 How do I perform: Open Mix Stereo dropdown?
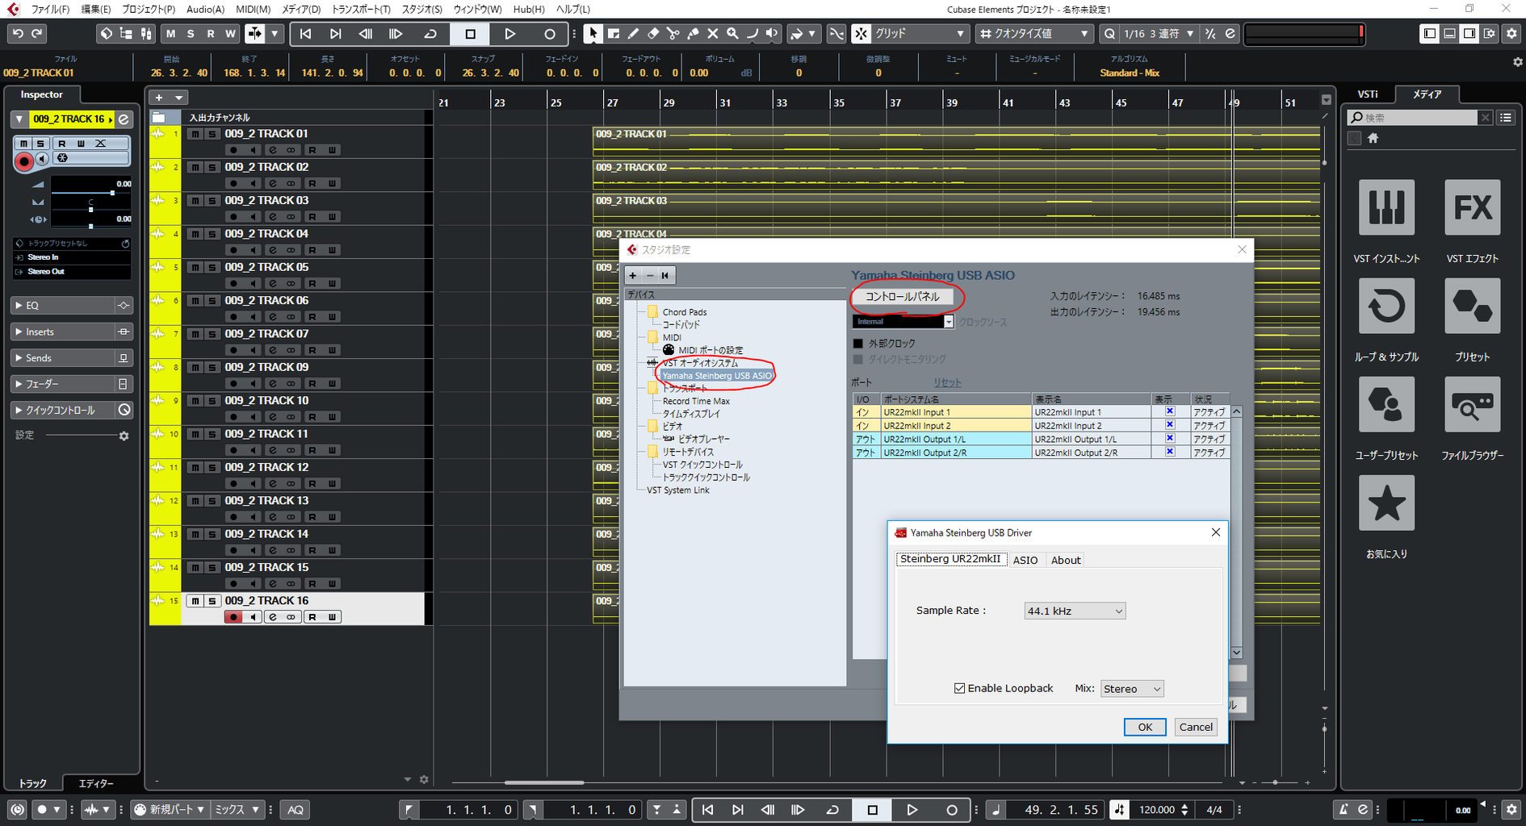point(1132,689)
